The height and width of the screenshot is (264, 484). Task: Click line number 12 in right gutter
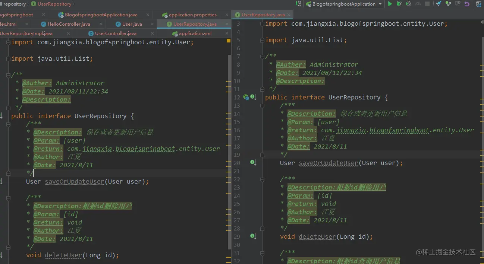click(x=237, y=97)
